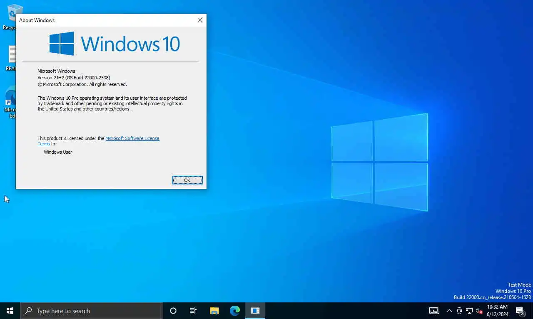Show hidden system tray icons
This screenshot has height=319, width=533.
coord(449,311)
